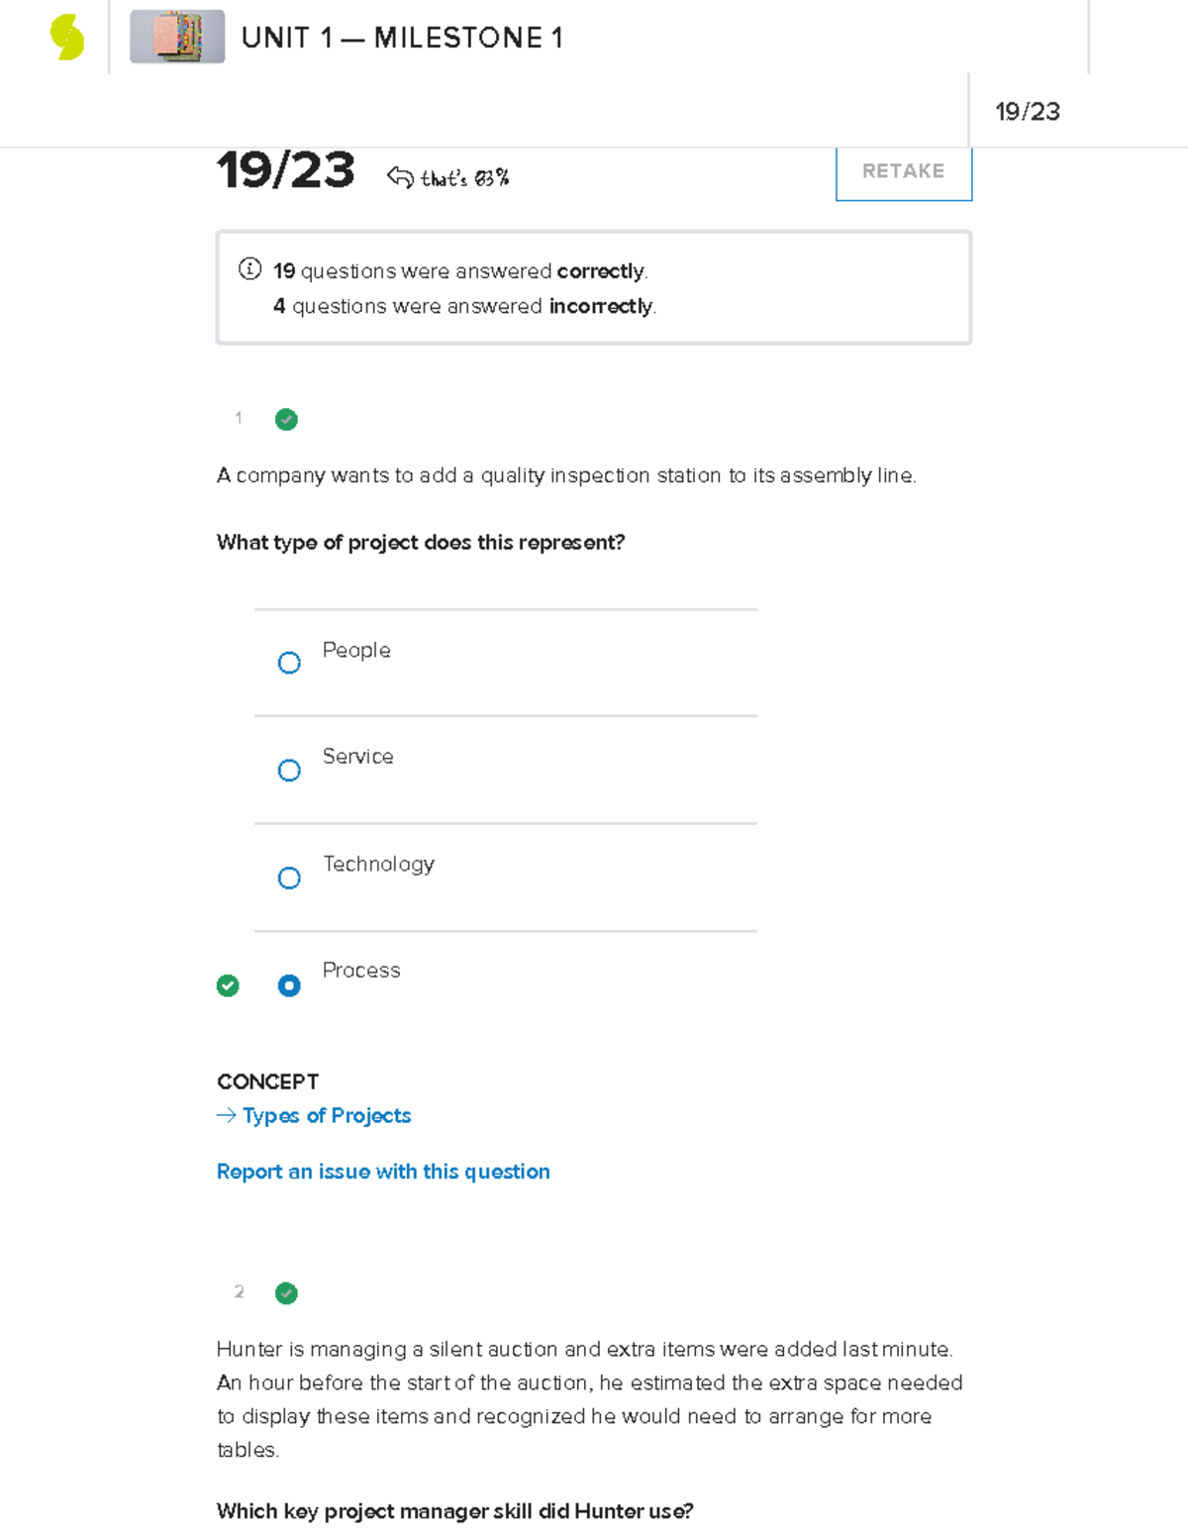This screenshot has width=1188, height=1538.
Task: Click the Unit 1 — Milestone 1 title
Action: click(x=402, y=38)
